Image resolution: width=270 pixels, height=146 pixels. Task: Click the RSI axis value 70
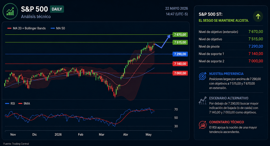coord(176,109)
